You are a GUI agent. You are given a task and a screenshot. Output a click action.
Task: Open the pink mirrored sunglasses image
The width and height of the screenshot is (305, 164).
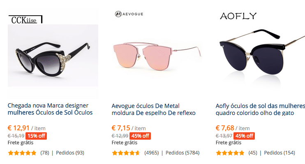[157, 56]
